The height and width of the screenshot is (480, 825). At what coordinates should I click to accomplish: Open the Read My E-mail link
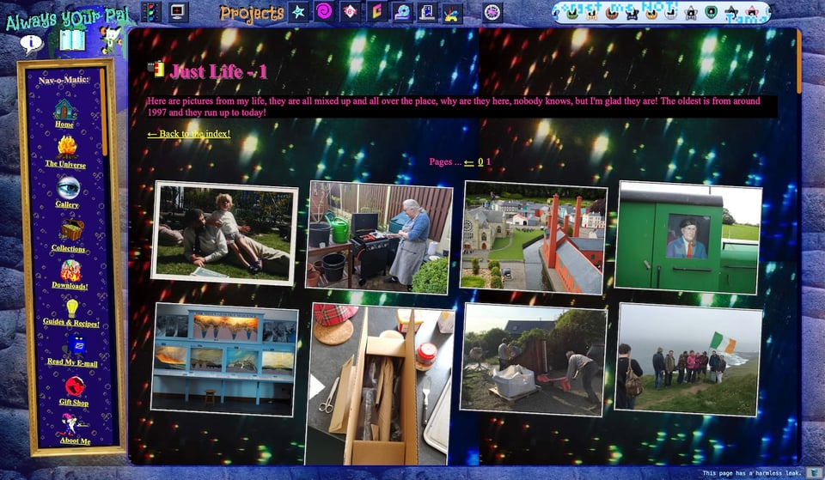point(72,362)
